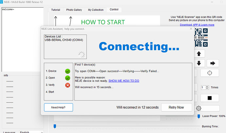Screen dimensions: 226x133
Task: Move laser up with the up arrow
Action: (199, 54)
